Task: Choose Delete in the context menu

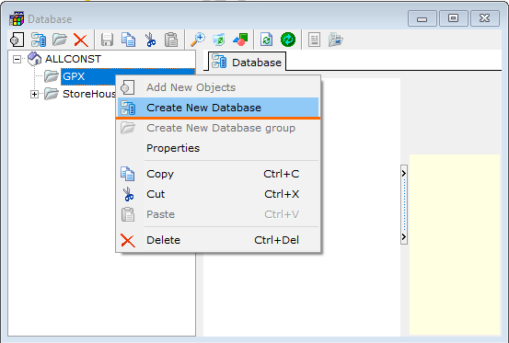Action: (218, 240)
